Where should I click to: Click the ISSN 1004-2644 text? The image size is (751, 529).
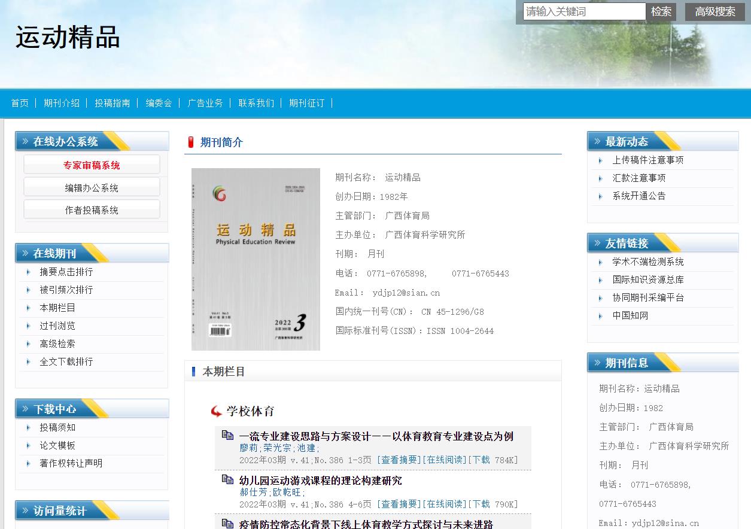point(460,331)
